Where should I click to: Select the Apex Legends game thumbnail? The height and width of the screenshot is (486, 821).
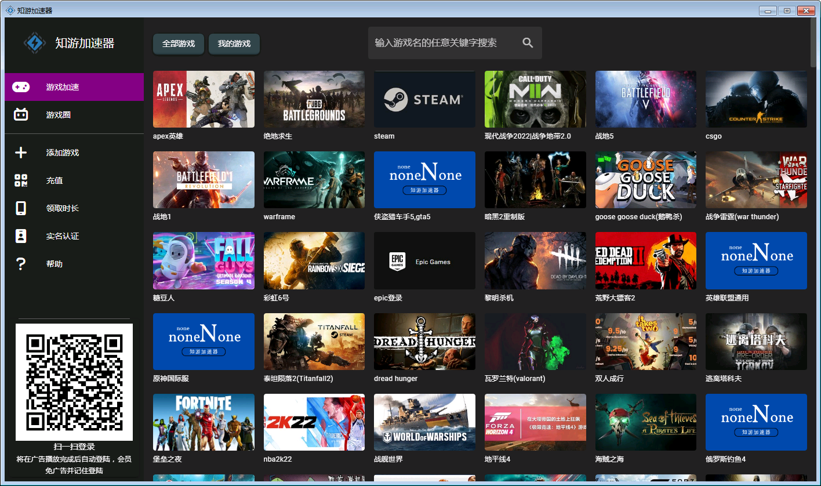[x=204, y=99]
